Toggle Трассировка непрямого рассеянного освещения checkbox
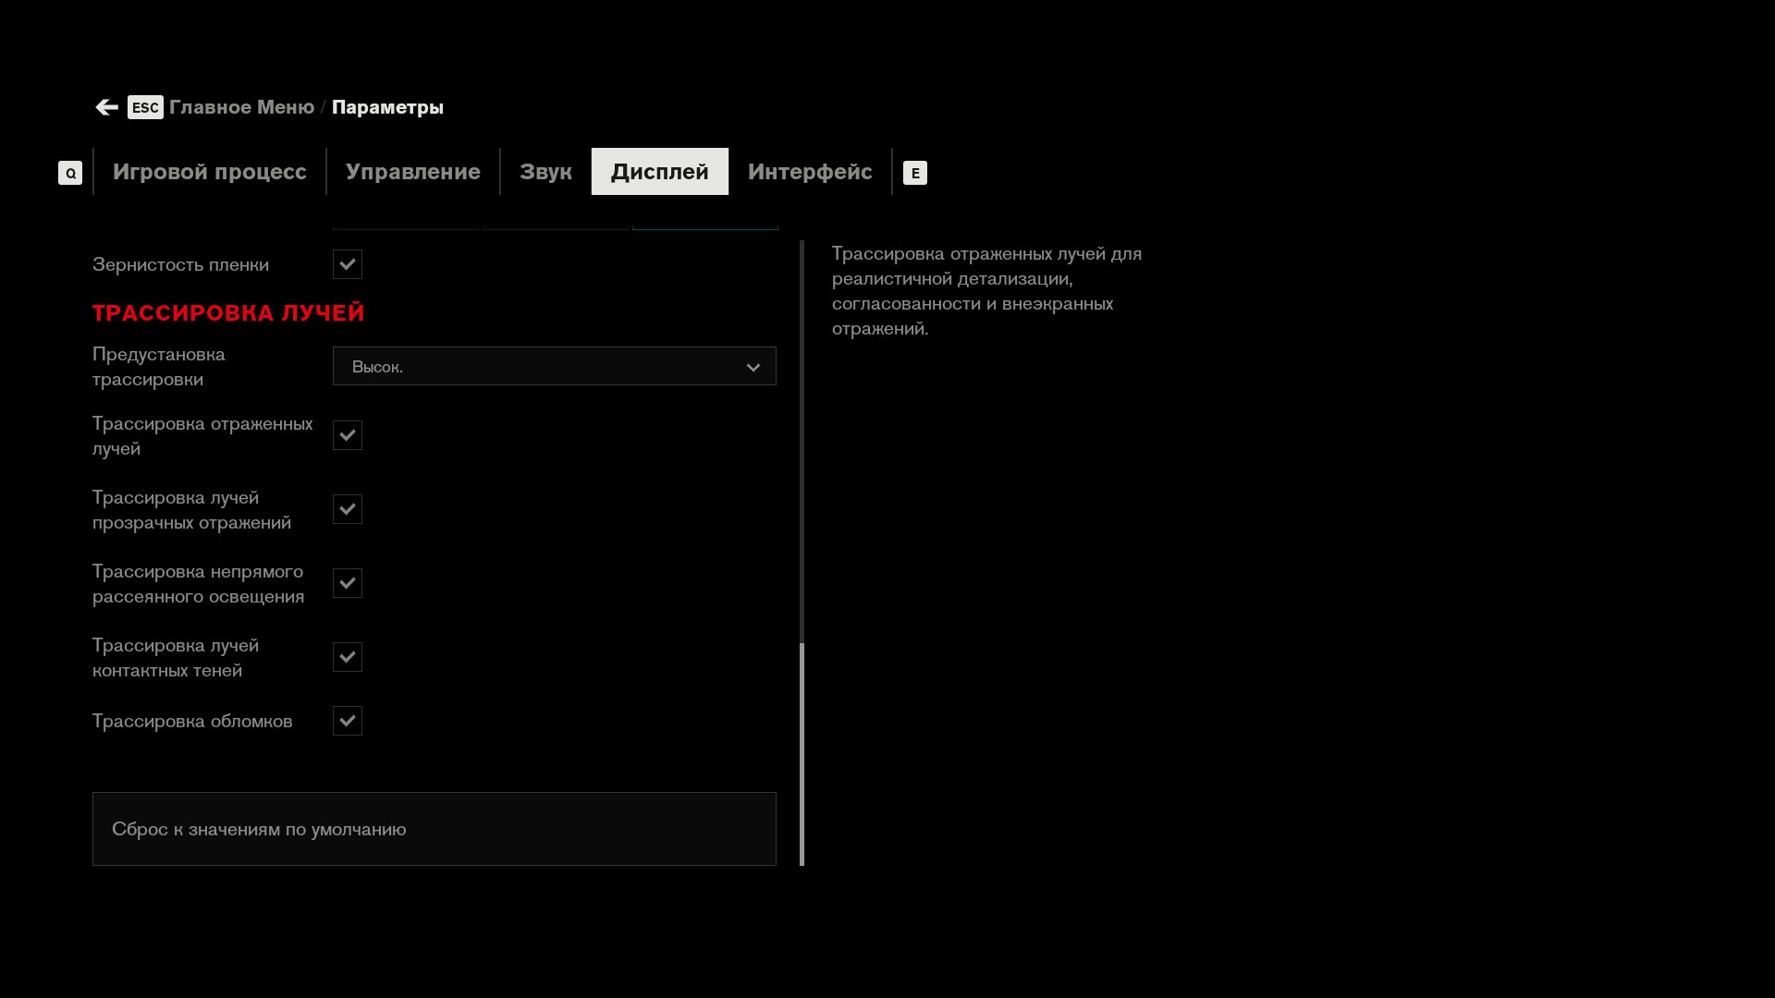Screen dimensions: 1775x998 (x=348, y=583)
